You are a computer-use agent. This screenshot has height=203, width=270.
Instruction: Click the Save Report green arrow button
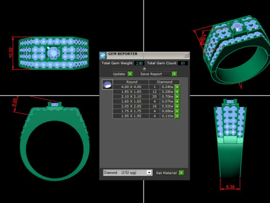point(174,74)
